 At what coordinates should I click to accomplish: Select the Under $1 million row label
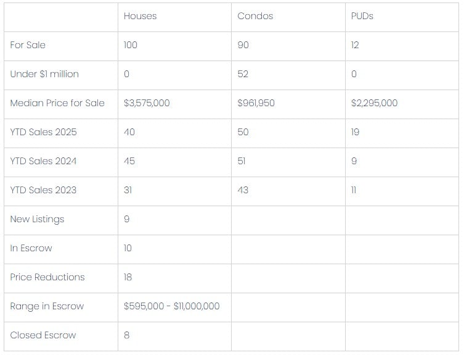[44, 74]
